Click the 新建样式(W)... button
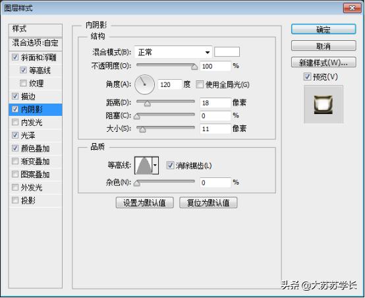 pos(323,63)
